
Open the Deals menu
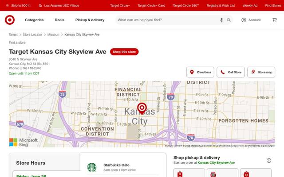click(x=59, y=20)
